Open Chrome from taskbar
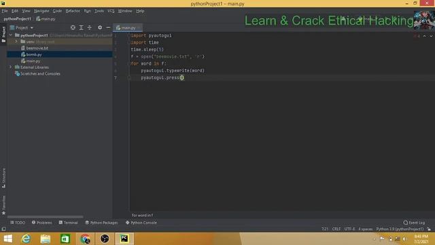 click(x=85, y=239)
